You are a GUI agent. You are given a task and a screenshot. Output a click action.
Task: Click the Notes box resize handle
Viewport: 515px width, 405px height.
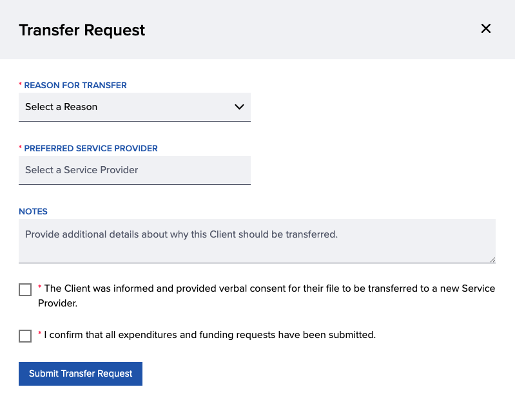click(492, 260)
